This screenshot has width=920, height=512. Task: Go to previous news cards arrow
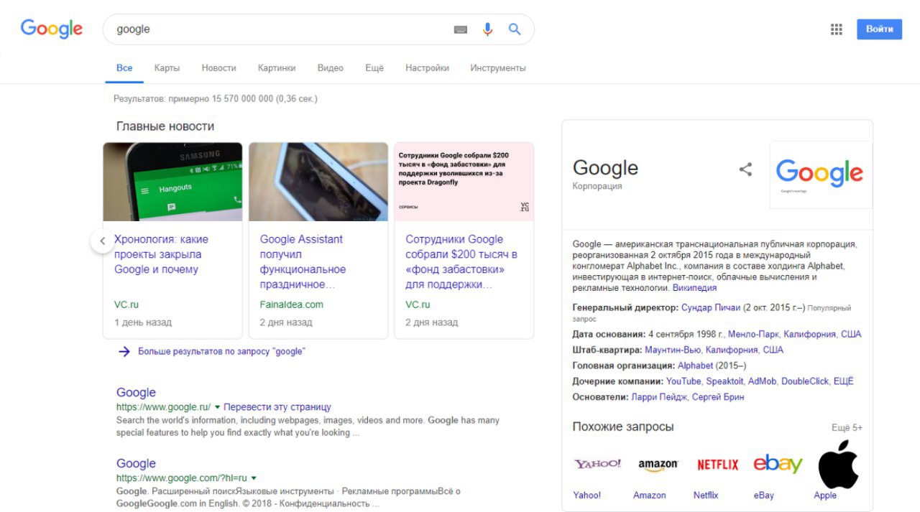(102, 241)
